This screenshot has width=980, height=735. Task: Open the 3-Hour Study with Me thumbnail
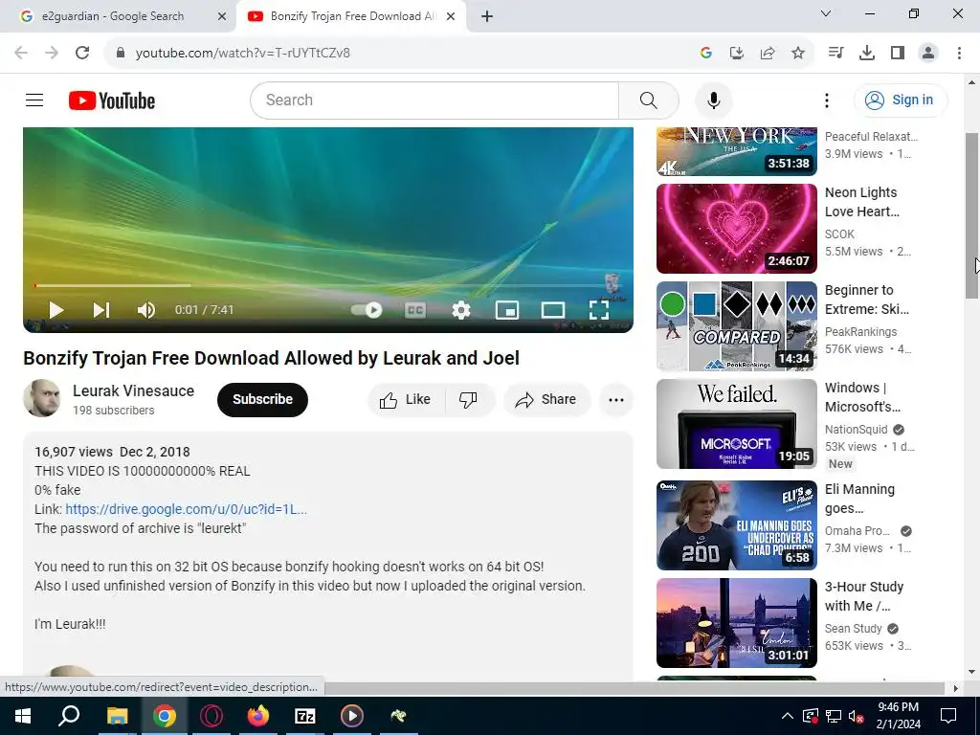point(736,623)
